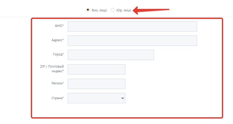Click the Регион text field

click(x=96, y=84)
